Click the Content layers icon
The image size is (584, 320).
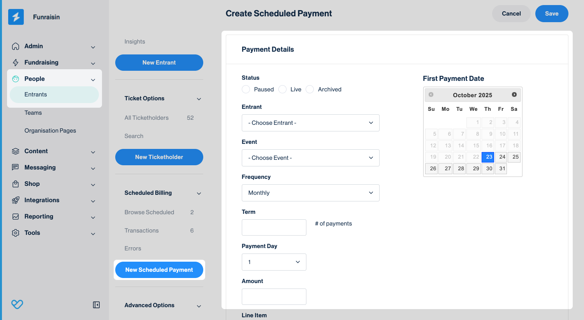[x=16, y=151]
